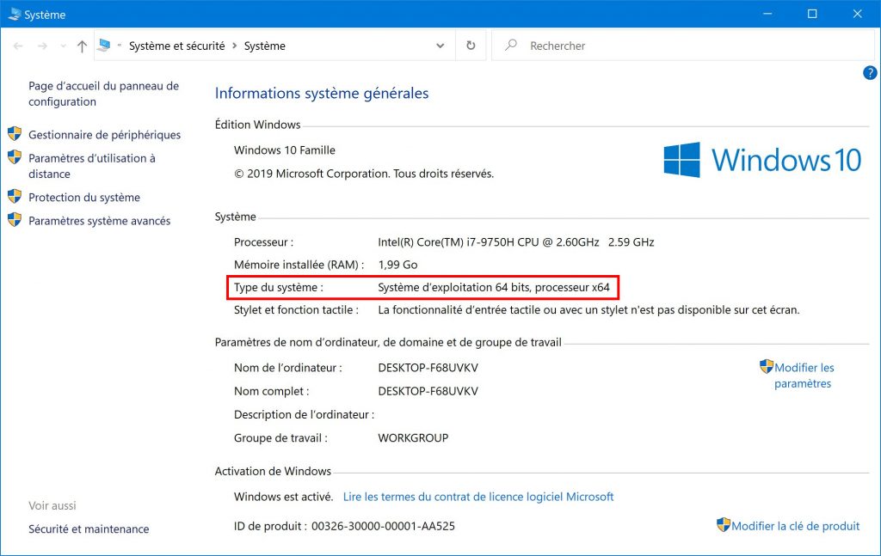This screenshot has width=881, height=556.
Task: Expand the address bar history dropdown
Action: [440, 46]
